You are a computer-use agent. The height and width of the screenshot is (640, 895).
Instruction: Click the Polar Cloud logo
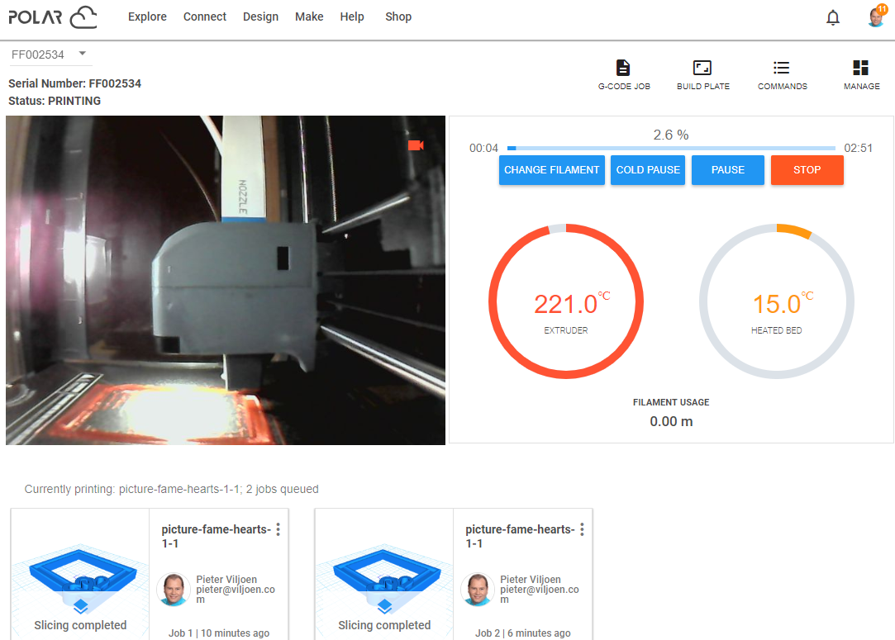click(53, 17)
